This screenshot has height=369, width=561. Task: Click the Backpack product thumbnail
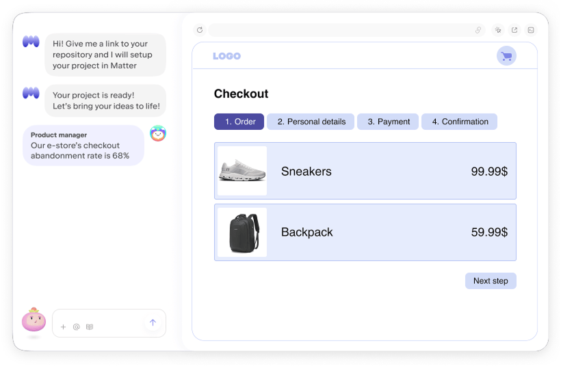242,232
